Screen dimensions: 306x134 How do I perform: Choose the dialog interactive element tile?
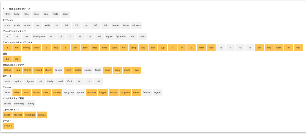point(31,104)
